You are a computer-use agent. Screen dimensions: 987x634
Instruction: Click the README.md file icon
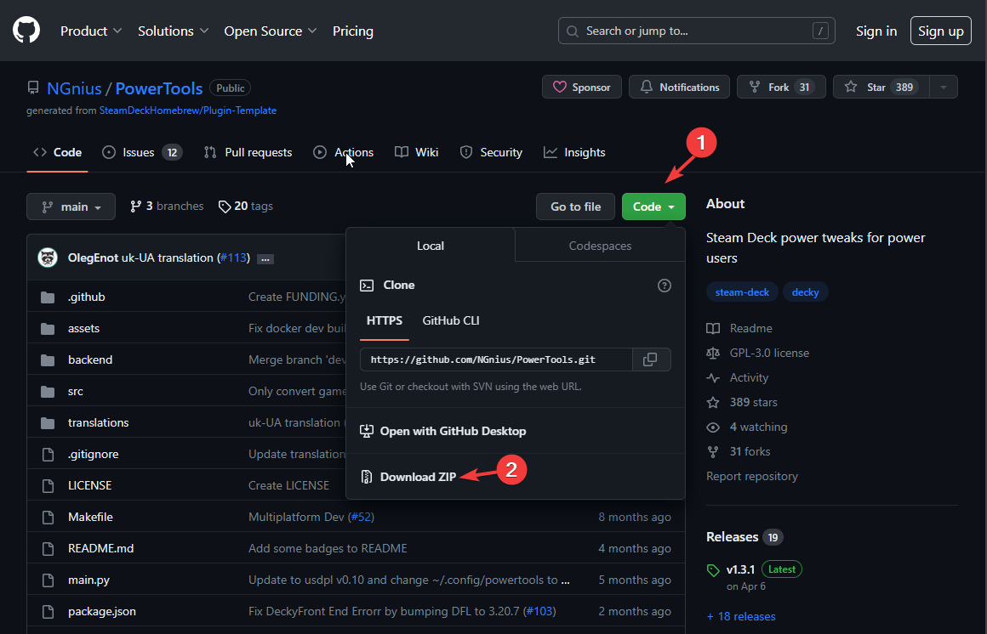coord(48,548)
